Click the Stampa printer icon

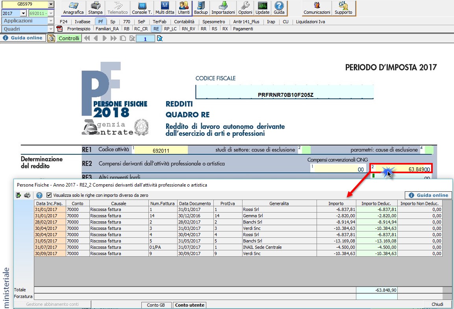coord(95,8)
